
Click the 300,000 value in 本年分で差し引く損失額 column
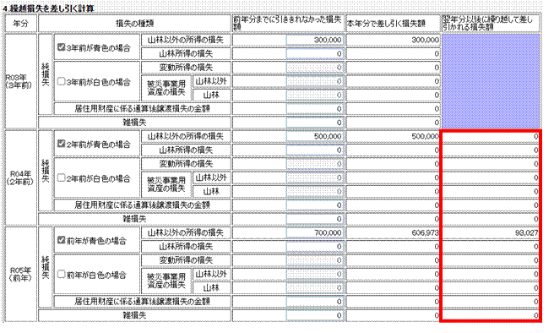pyautogui.click(x=425, y=40)
